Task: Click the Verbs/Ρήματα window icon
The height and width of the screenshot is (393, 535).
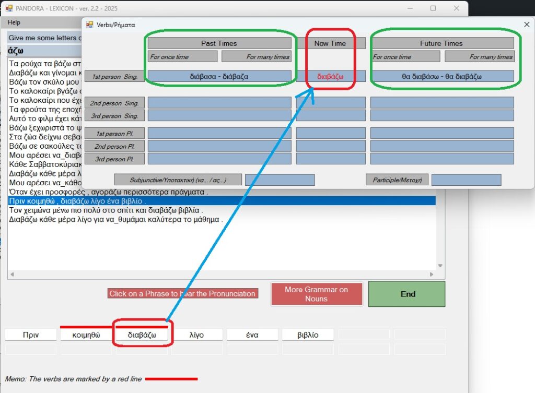Action: click(89, 25)
